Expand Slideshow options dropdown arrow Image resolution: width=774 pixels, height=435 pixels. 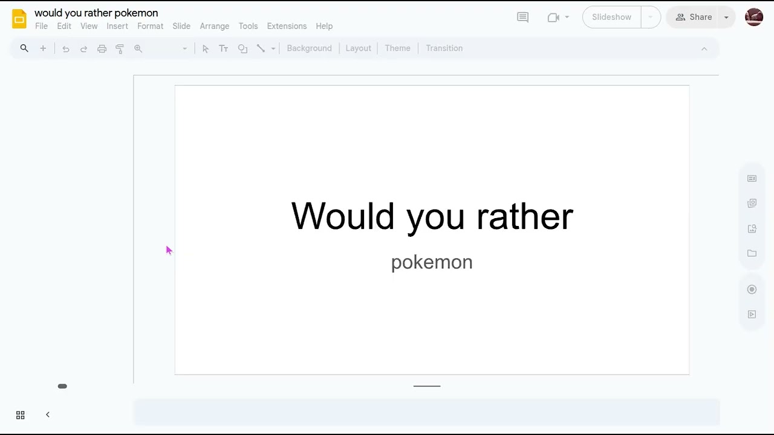click(651, 17)
